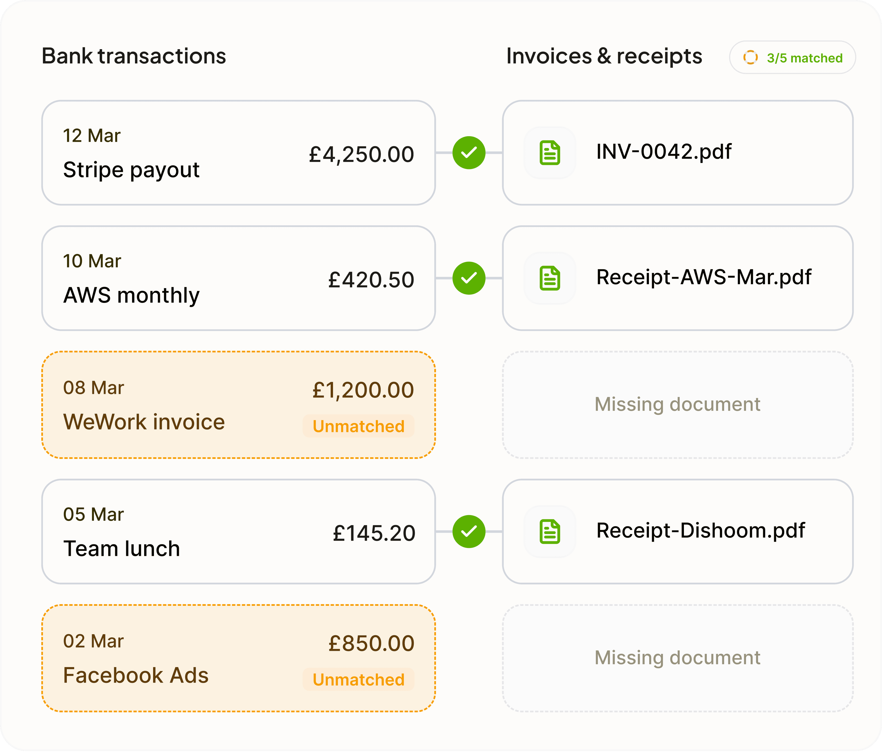
Task: Click the AWS monthly match checkmark
Action: pos(469,278)
